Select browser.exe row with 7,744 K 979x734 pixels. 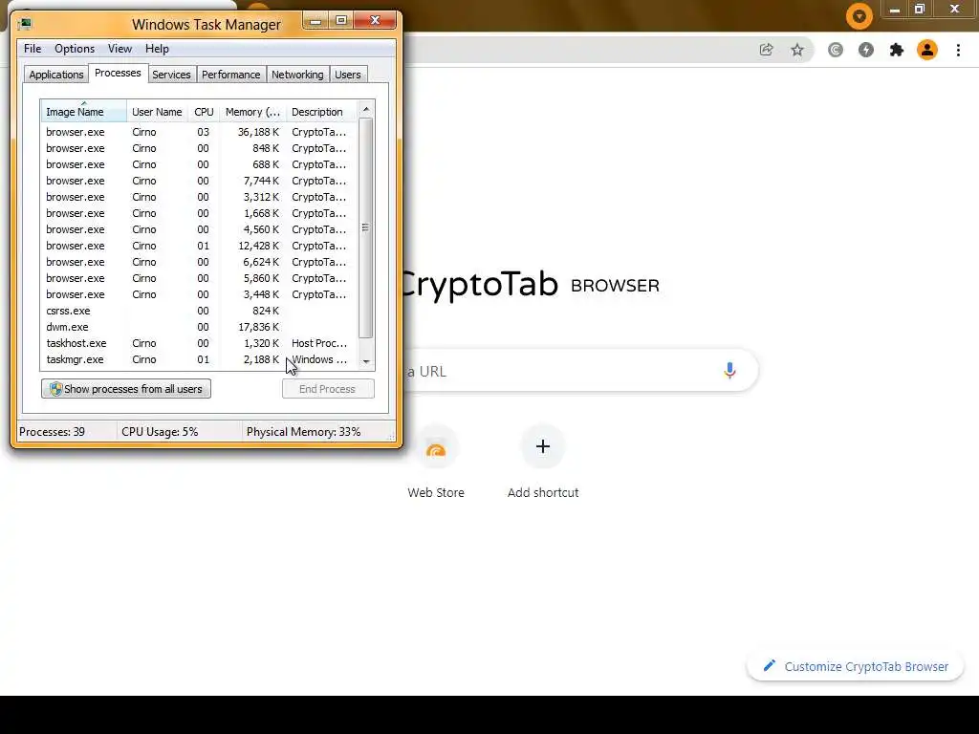(199, 181)
